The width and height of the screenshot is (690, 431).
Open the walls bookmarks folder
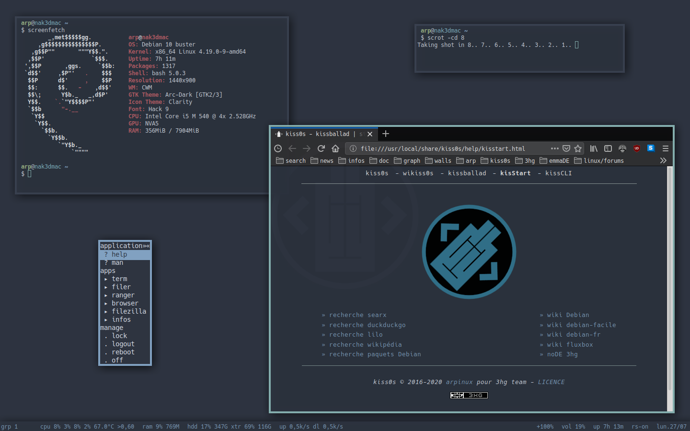(x=438, y=161)
